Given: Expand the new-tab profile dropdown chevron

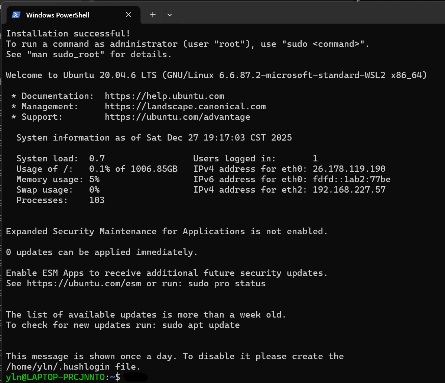Looking at the screenshot, I should tap(170, 15).
